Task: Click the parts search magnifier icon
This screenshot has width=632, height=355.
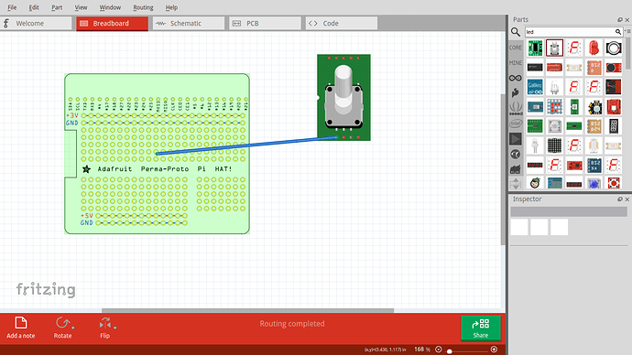Action: [x=516, y=32]
